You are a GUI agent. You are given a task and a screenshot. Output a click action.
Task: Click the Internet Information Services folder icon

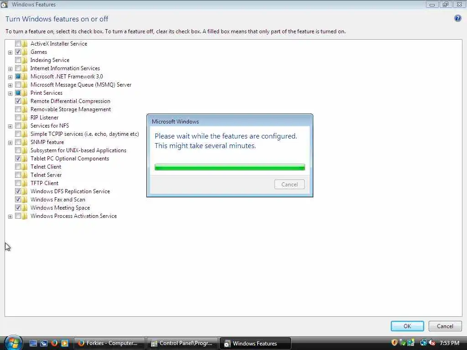(x=25, y=68)
